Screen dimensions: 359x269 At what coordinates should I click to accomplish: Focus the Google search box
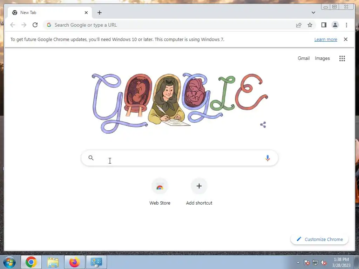click(179, 158)
